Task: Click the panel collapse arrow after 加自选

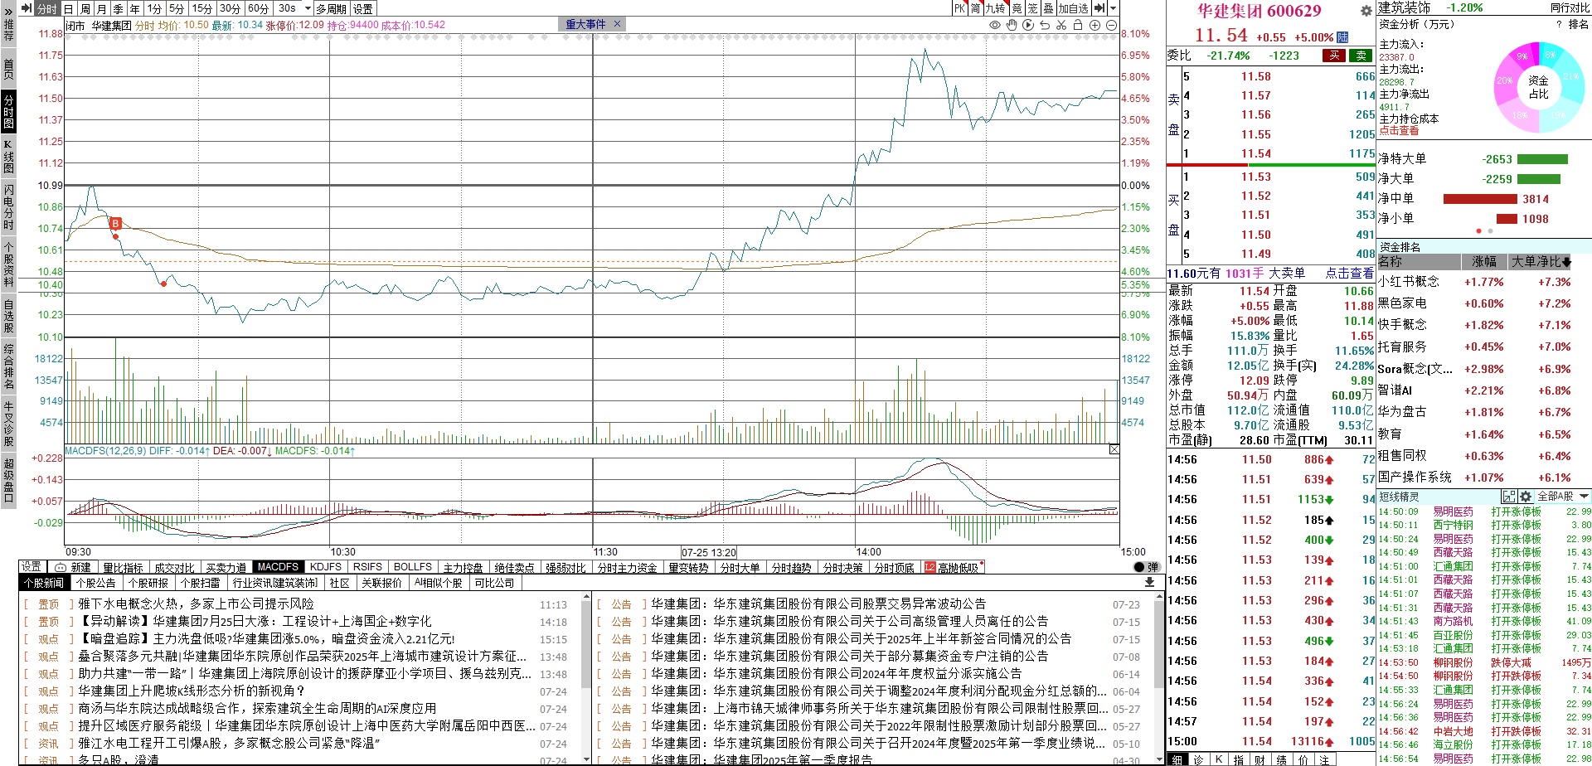Action: point(1099,8)
